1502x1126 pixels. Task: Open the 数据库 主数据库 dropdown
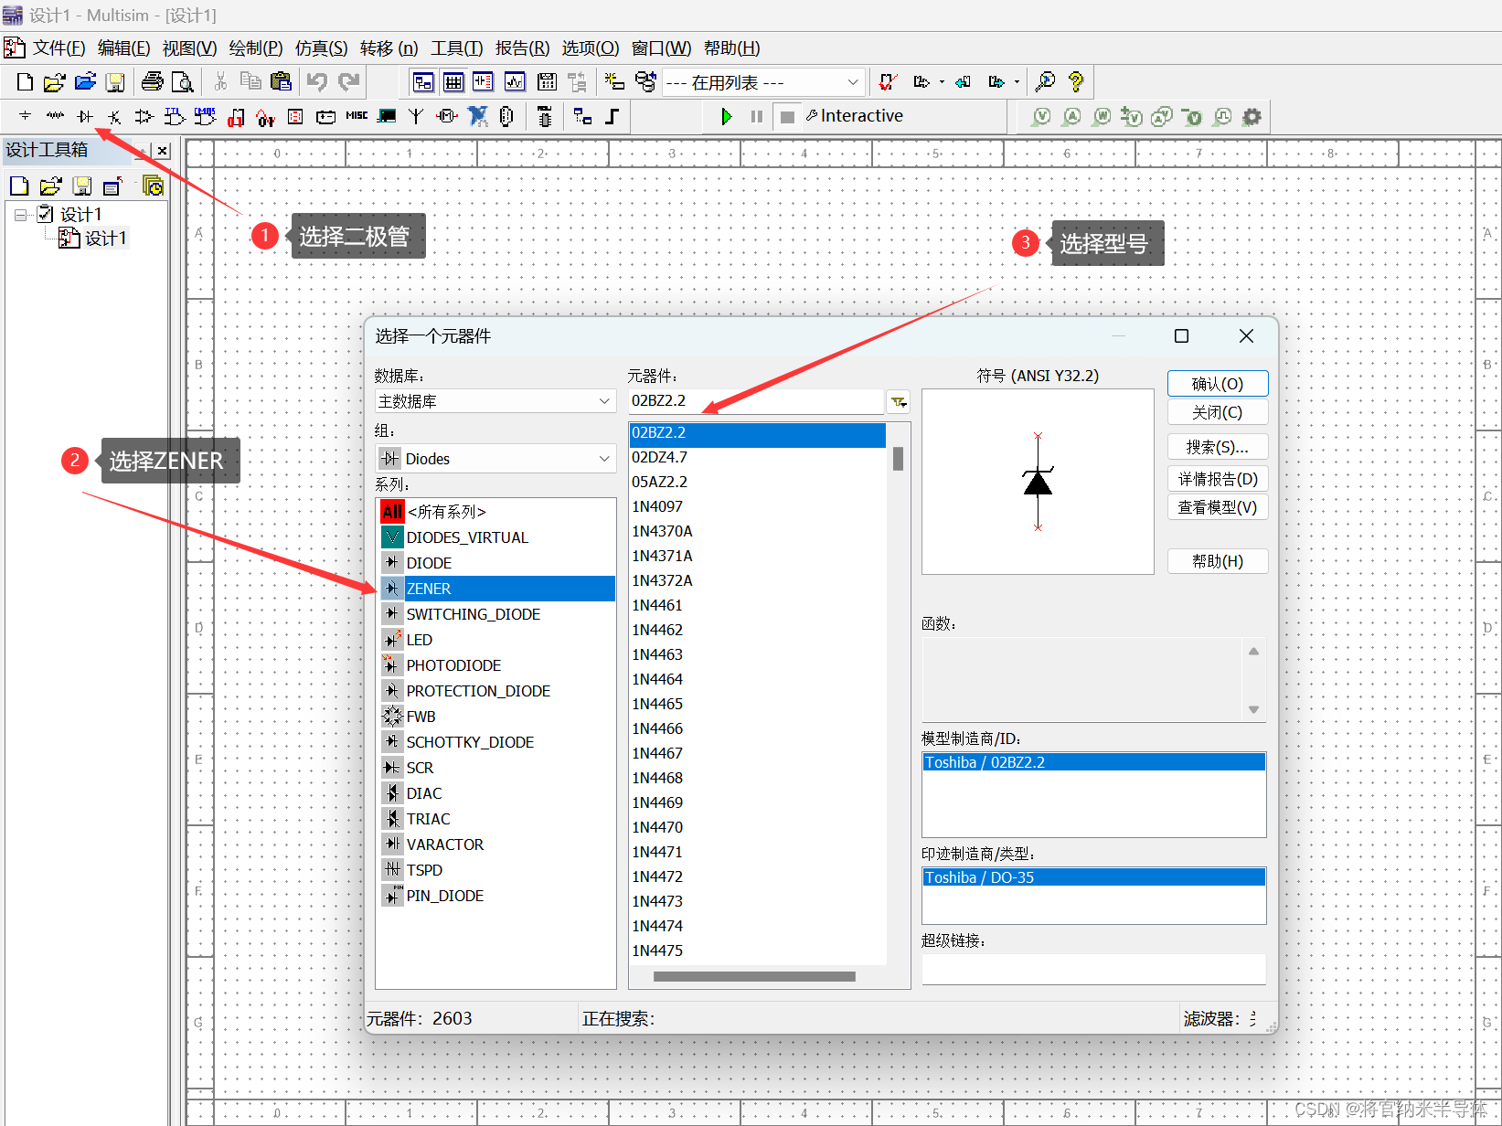point(495,401)
